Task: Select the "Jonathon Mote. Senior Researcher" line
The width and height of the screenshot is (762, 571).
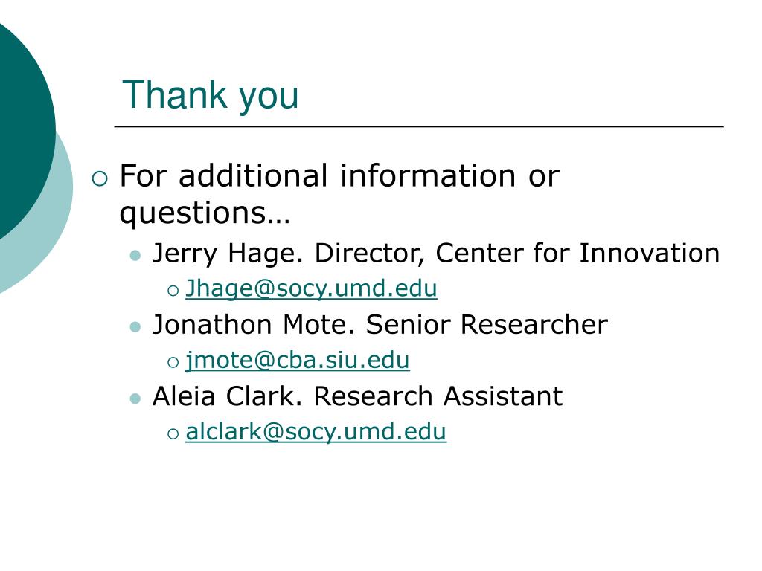Action: tap(380, 324)
